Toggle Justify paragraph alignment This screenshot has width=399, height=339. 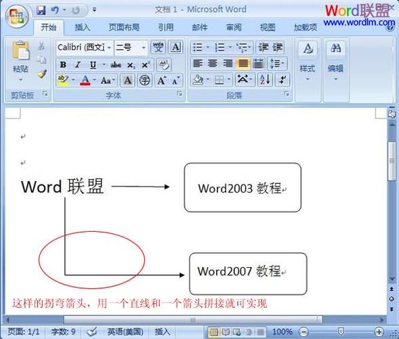(243, 63)
